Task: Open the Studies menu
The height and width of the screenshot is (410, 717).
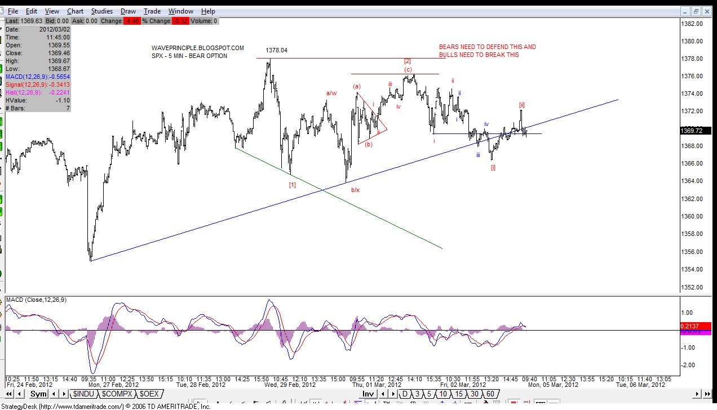Action: click(102, 11)
